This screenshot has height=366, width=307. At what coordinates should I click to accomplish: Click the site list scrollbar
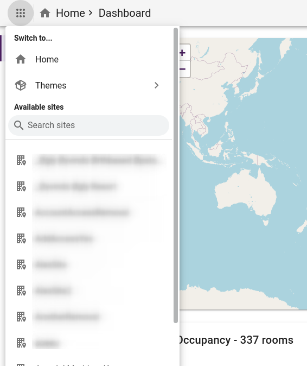pyautogui.click(x=176, y=175)
